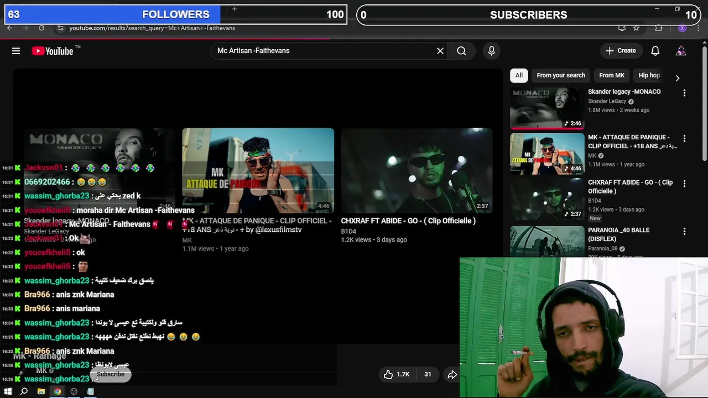Open options for Skander legacy -MONACO
The width and height of the screenshot is (708, 398).
684,93
